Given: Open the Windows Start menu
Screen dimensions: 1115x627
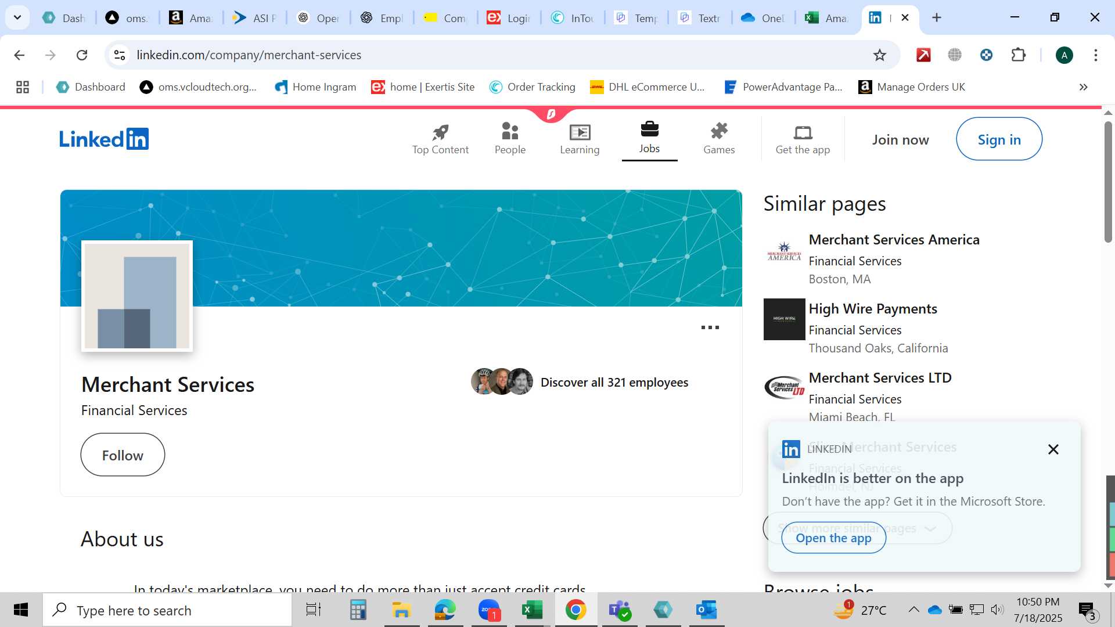Looking at the screenshot, I should coord(21,610).
